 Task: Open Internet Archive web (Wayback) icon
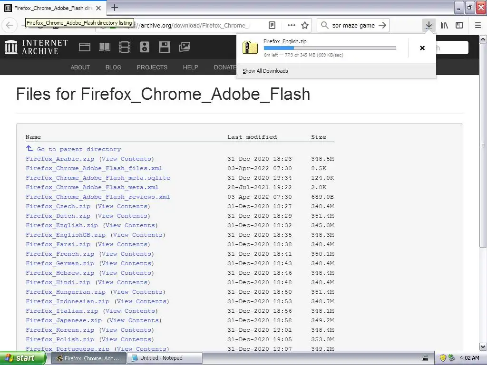pos(85,47)
